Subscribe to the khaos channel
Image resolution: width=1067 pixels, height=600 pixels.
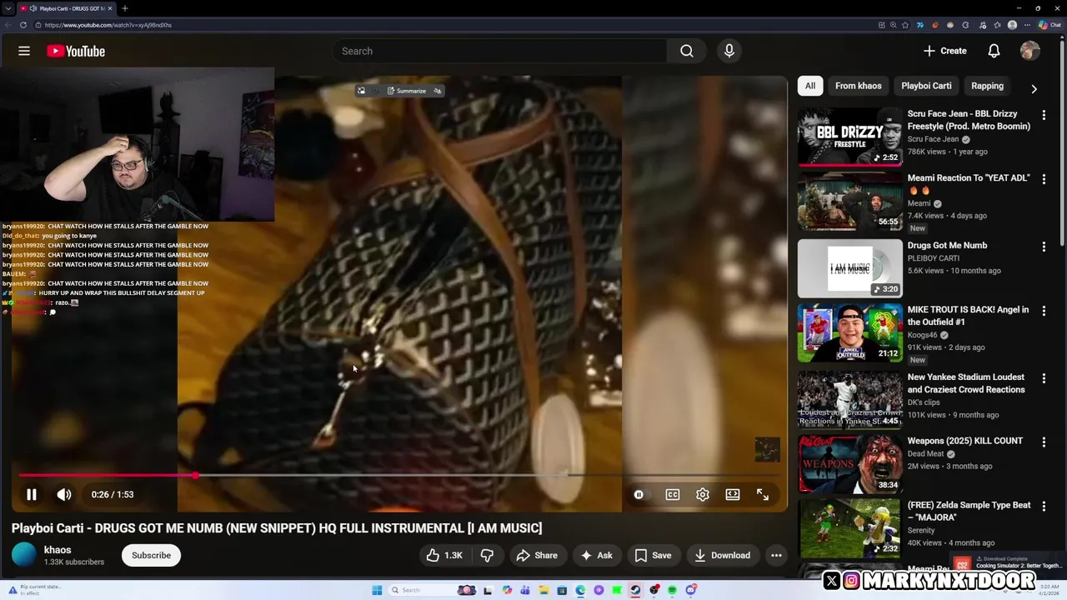(151, 555)
